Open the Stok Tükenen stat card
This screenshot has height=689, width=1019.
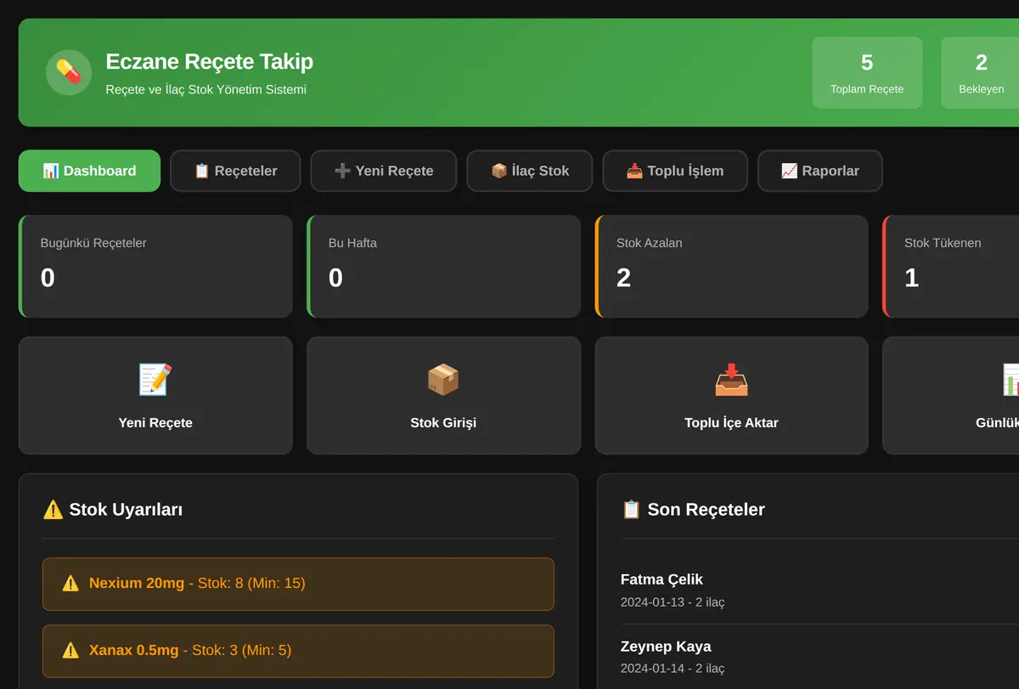951,267
